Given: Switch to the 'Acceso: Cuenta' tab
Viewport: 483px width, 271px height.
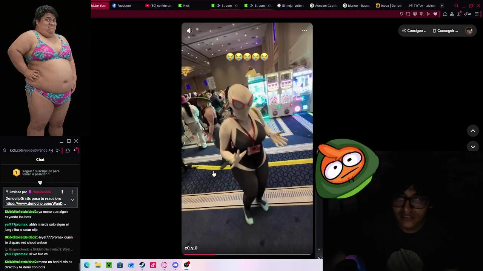Looking at the screenshot, I should coord(323,6).
